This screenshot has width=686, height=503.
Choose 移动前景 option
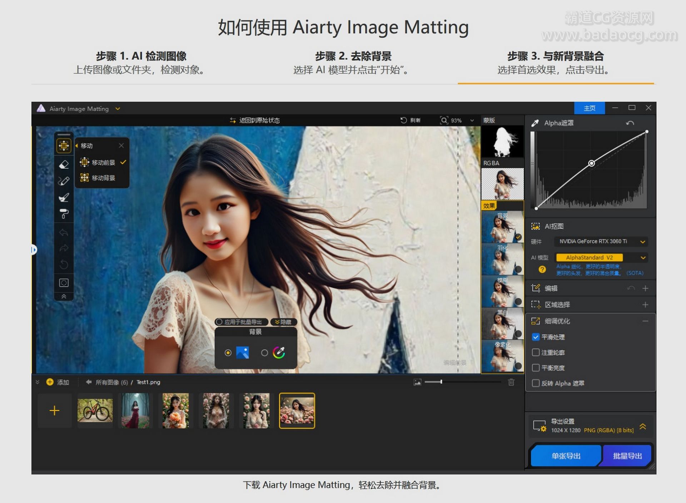point(103,162)
